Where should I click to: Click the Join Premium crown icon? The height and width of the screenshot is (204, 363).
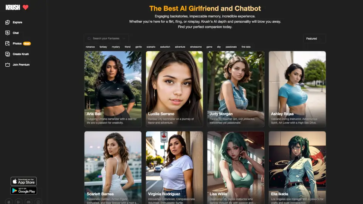pyautogui.click(x=8, y=65)
